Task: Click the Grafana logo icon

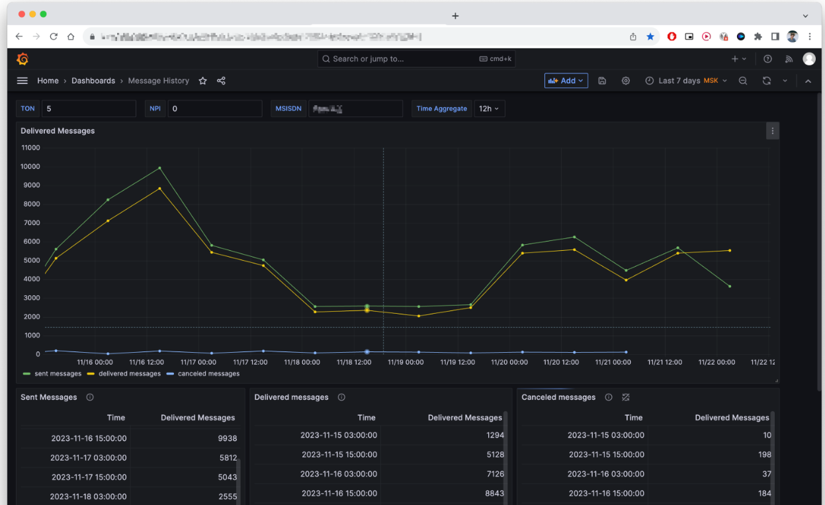Action: (22, 59)
